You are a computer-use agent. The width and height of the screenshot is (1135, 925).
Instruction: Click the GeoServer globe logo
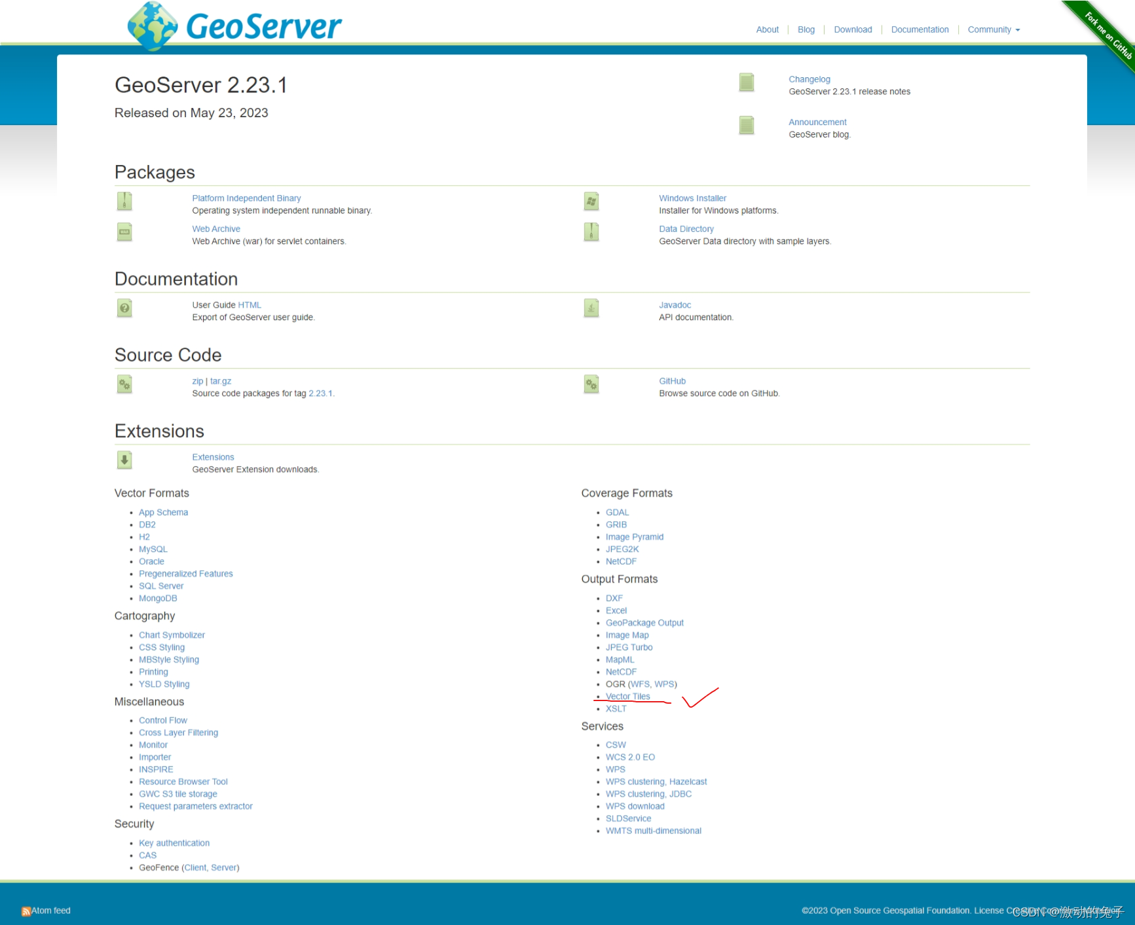point(152,26)
